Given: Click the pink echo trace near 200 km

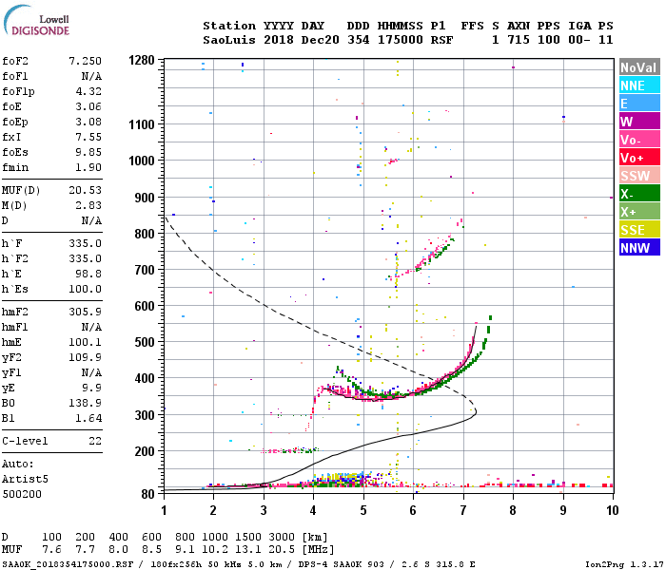Looking at the screenshot, I should [x=289, y=450].
